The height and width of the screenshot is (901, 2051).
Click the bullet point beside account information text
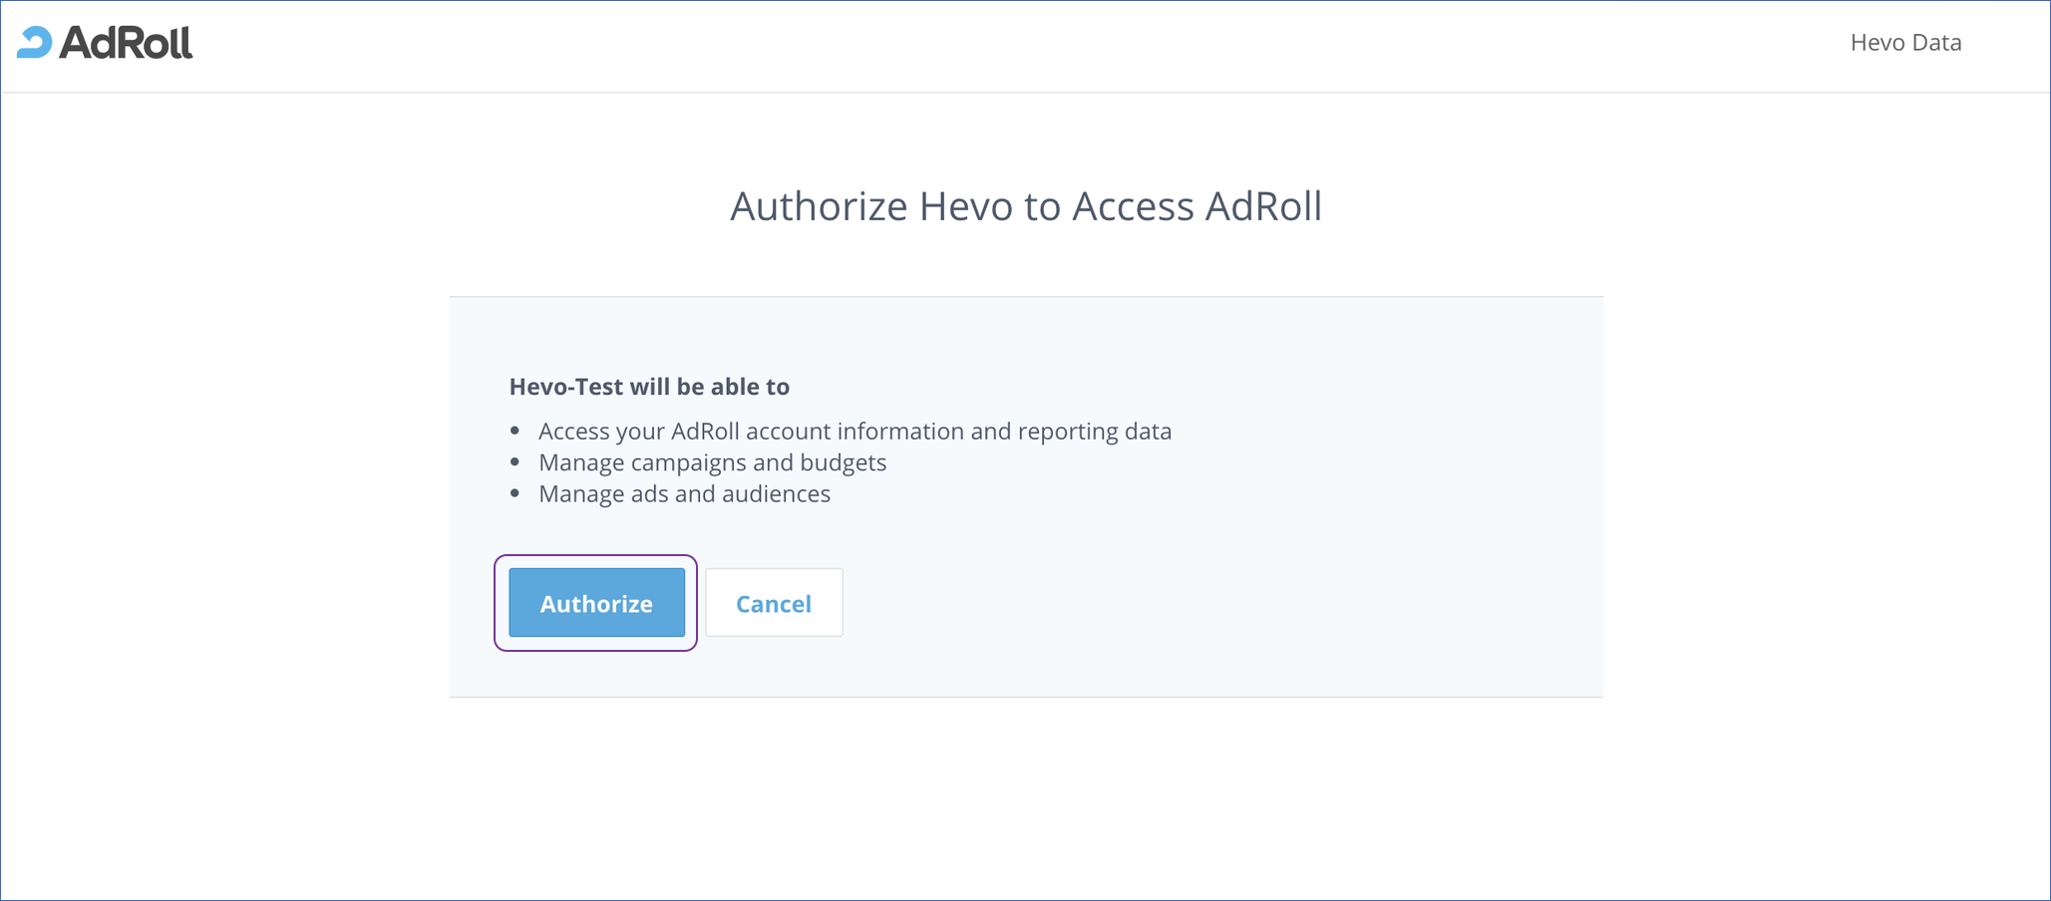514,431
